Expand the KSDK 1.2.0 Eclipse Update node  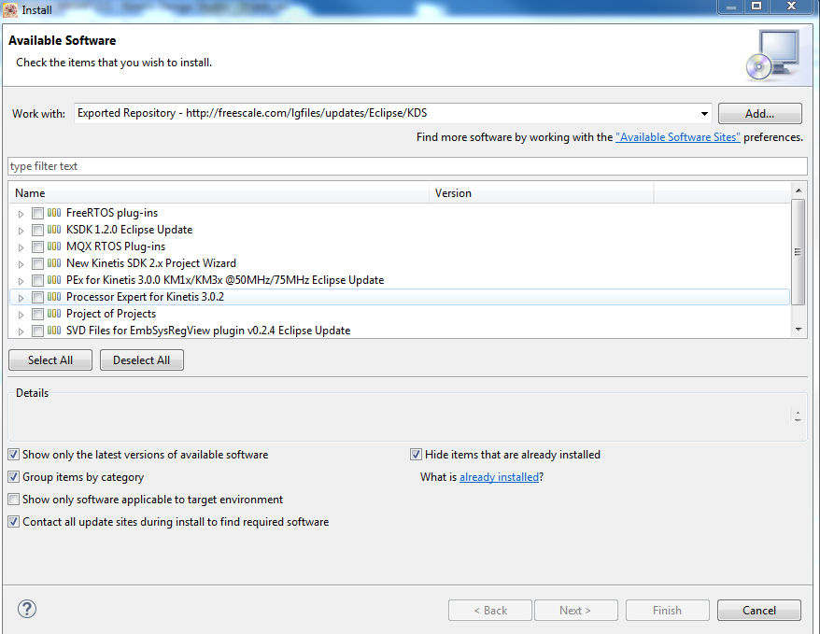tap(21, 231)
